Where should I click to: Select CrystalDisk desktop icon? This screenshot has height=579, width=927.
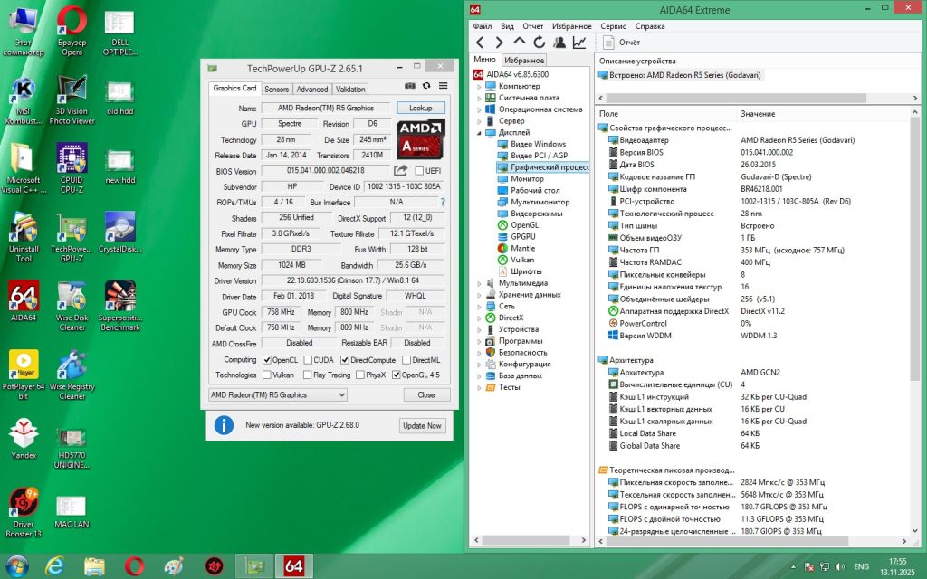(x=120, y=233)
